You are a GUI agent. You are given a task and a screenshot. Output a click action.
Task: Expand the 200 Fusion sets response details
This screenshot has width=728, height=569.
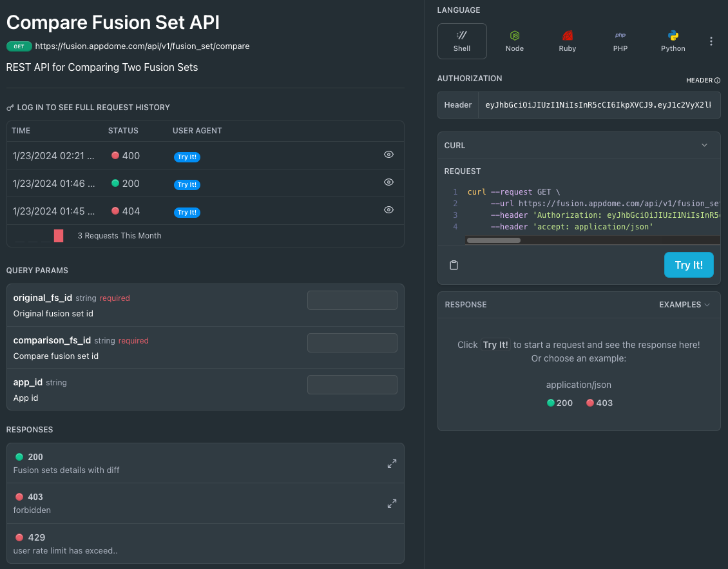[392, 463]
